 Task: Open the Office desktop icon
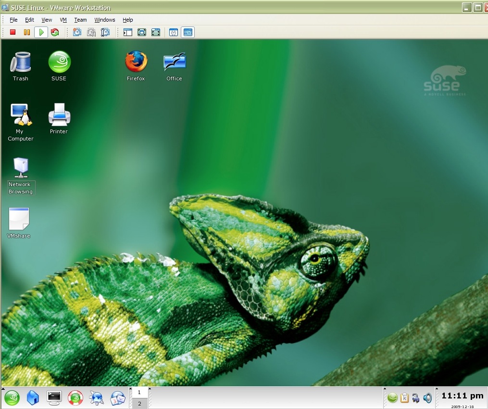(x=174, y=62)
